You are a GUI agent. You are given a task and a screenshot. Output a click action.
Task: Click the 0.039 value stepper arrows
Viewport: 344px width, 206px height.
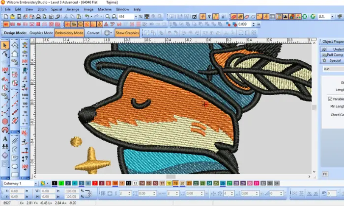(254, 25)
